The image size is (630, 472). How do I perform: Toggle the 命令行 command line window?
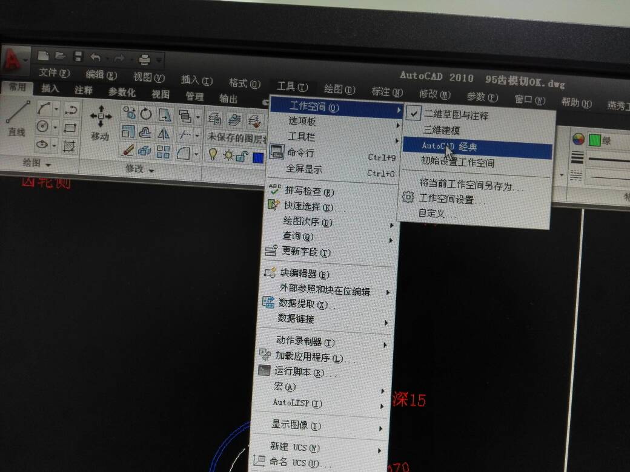point(333,154)
